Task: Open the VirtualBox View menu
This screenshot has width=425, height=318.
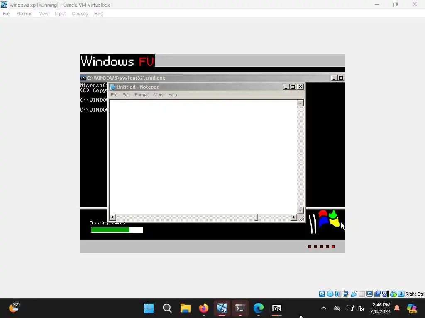Action: (x=43, y=14)
